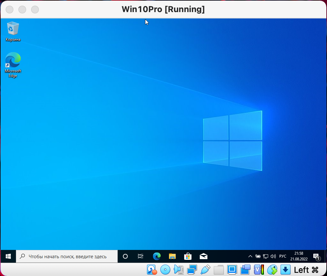This screenshot has height=276, width=327.
Task: Switch input language via РУС indicator
Action: pos(283,256)
